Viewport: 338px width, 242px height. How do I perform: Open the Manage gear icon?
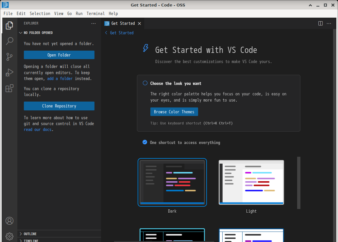point(9,236)
